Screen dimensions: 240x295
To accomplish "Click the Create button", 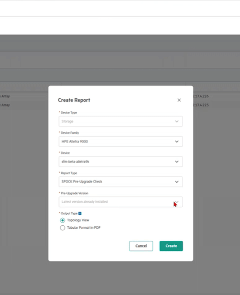I will click(x=171, y=246).
